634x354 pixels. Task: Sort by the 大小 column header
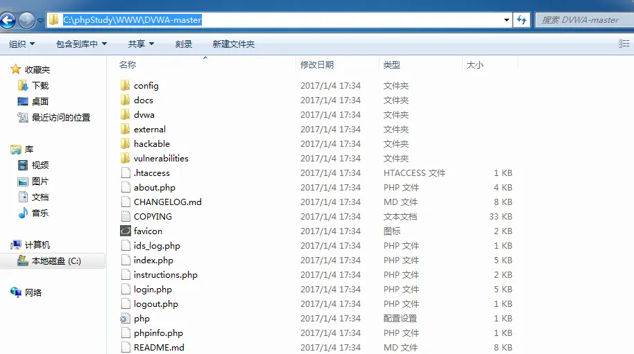coord(474,64)
